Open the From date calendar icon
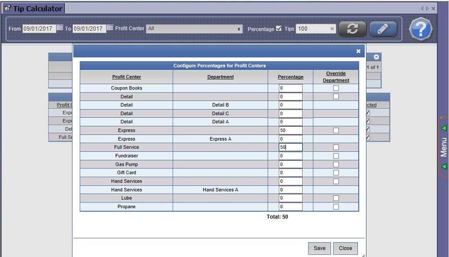The height and width of the screenshot is (257, 449). [60, 28]
